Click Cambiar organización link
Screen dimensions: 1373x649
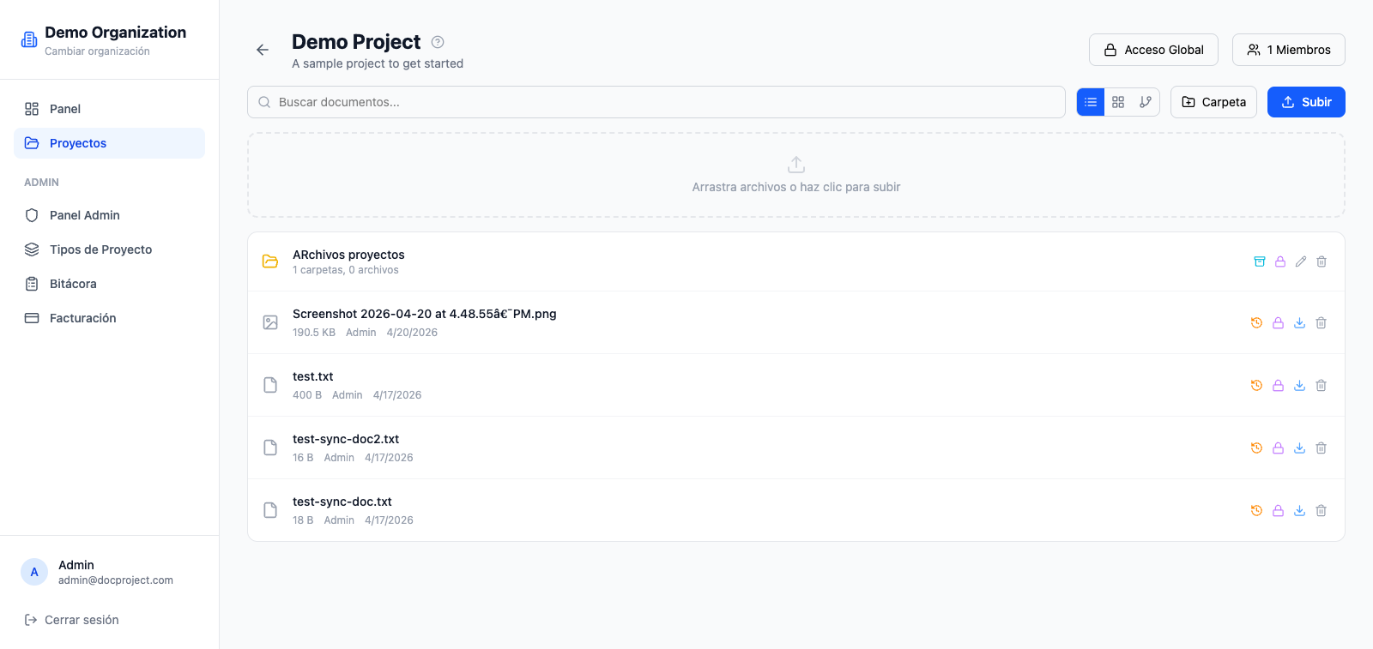(x=97, y=51)
